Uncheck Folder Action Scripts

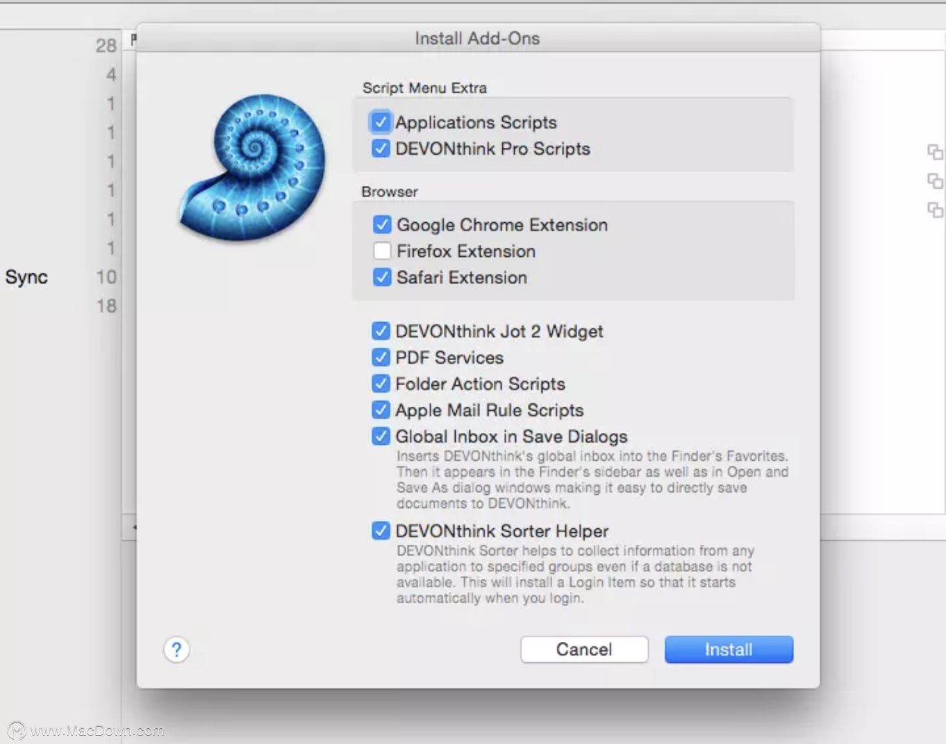[381, 384]
